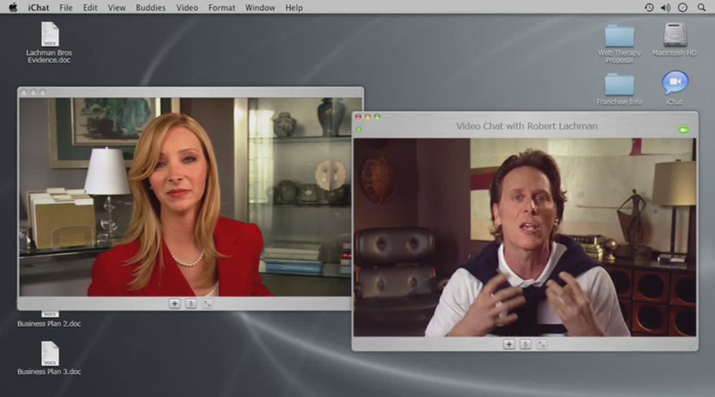Toggle mute button in left video window

tap(191, 304)
